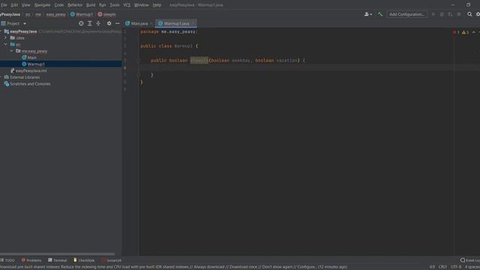Expand the .idea folder
Screen dimensions: 480x270
[5, 38]
